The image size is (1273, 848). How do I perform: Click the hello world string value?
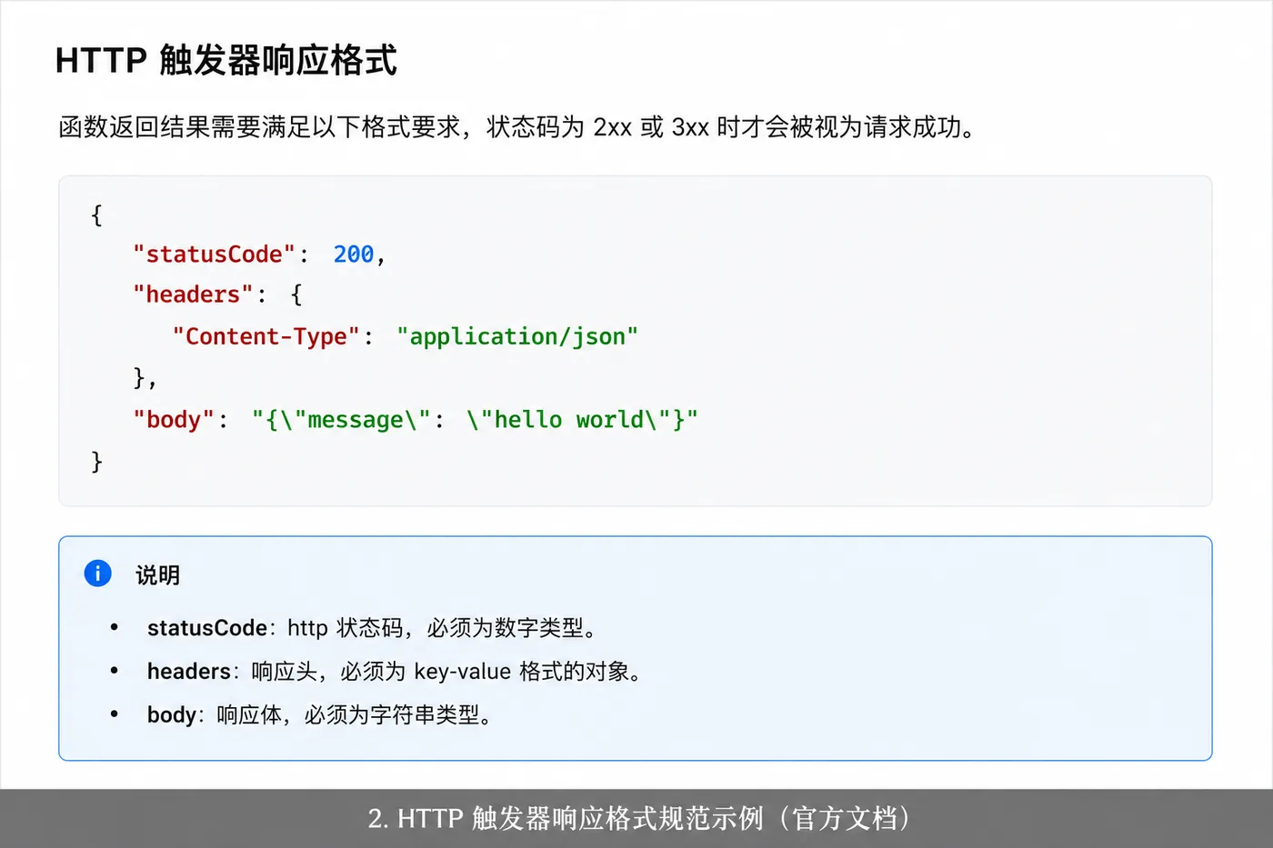pos(475,420)
